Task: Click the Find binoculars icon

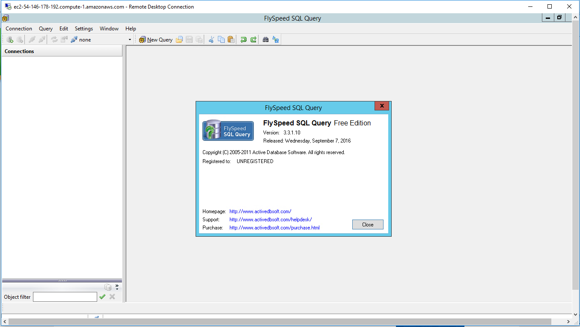Action: [x=265, y=40]
